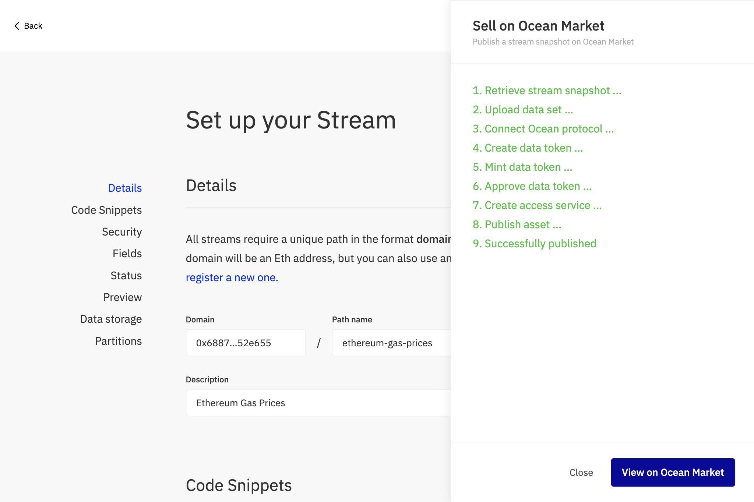Click the Back text label
This screenshot has width=754, height=502.
pos(33,26)
